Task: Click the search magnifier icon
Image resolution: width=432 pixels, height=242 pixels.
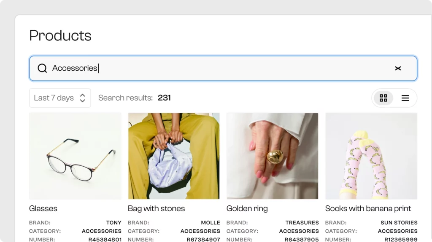Action: click(x=42, y=68)
